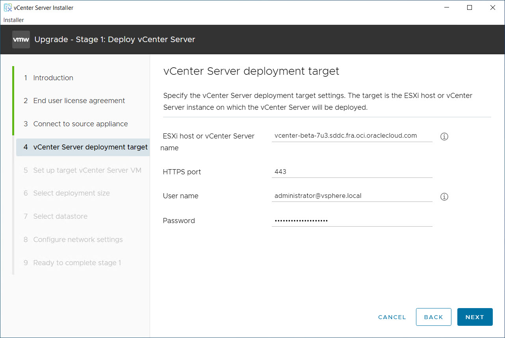Click the vCenter Server Installer title bar icon

(7, 7)
